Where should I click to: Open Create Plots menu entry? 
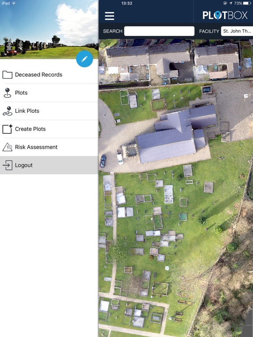[49, 129]
